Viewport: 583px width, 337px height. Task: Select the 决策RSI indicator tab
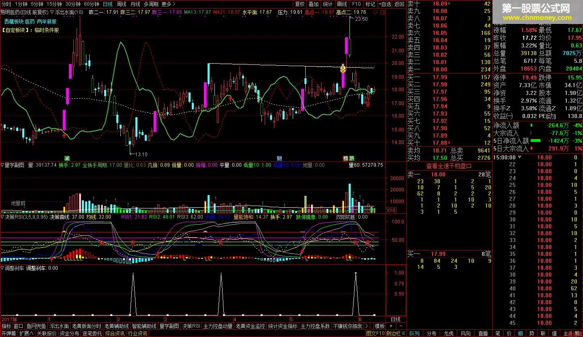click(x=191, y=326)
